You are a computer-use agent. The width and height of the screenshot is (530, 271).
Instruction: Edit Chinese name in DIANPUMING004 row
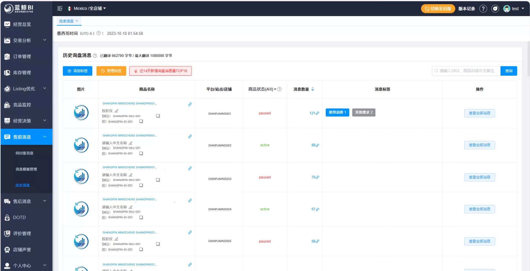pyautogui.click(x=131, y=207)
